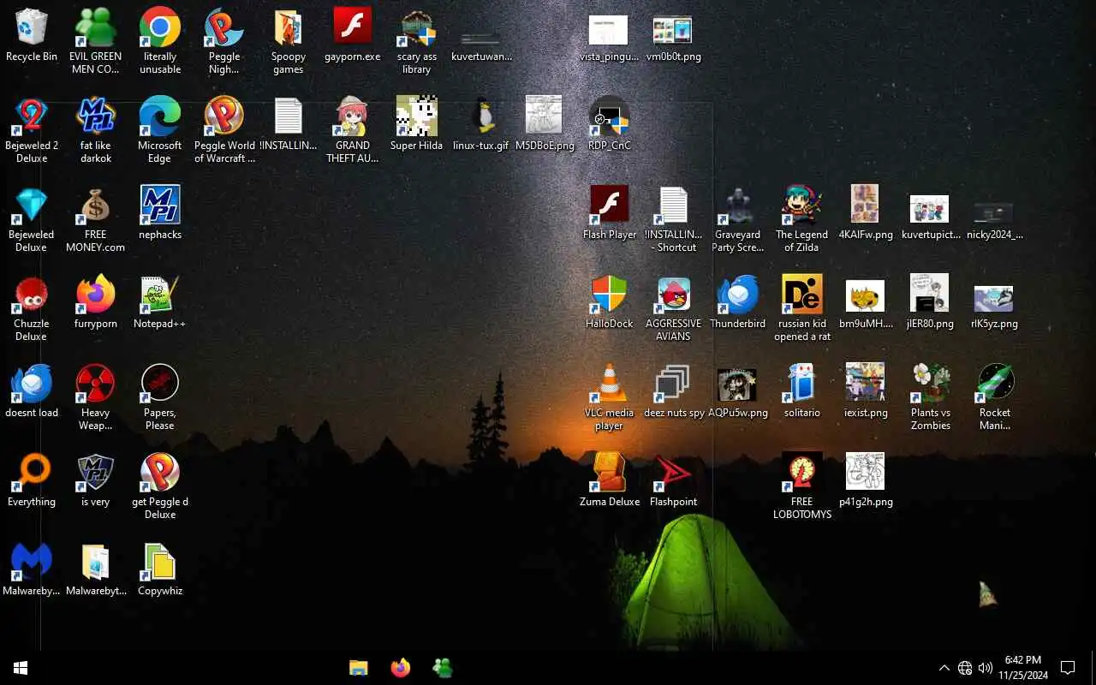Click the Flash Player shortcut

(610, 205)
